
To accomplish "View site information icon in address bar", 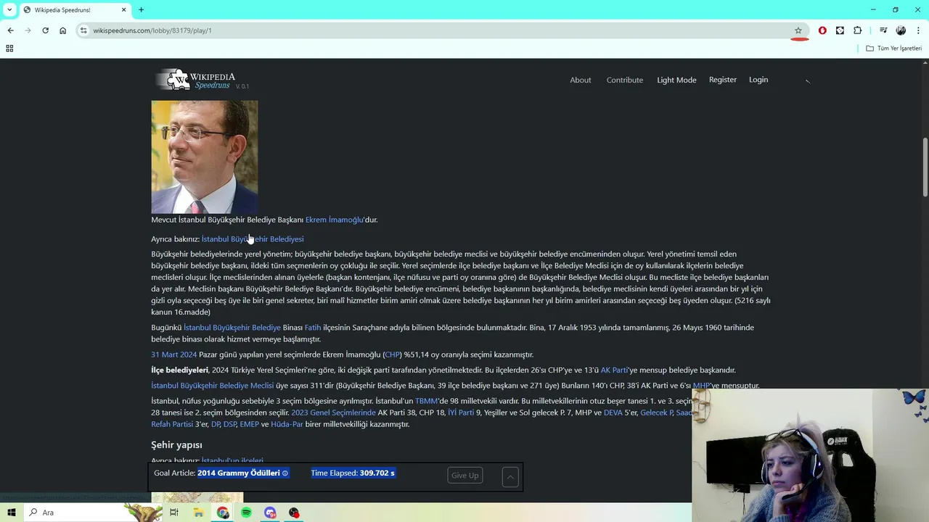I will [x=84, y=30].
